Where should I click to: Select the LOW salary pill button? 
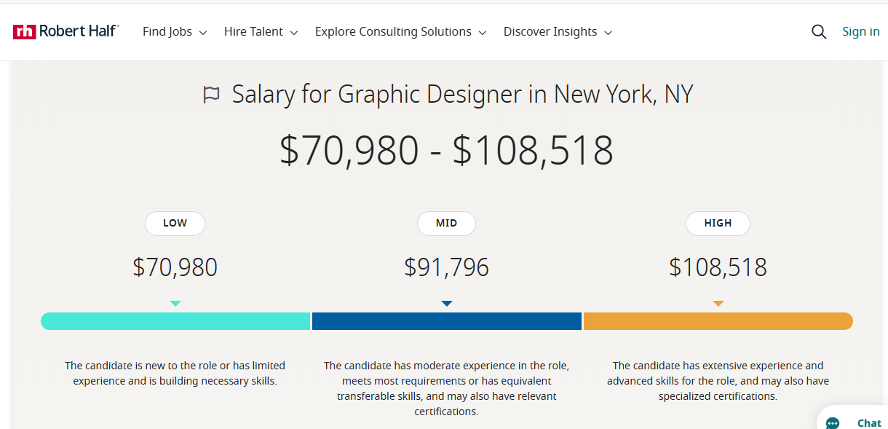point(175,224)
